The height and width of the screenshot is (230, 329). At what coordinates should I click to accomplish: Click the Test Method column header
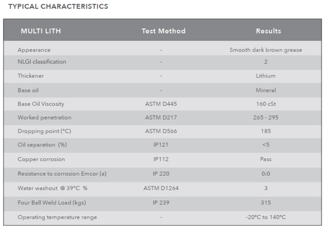click(163, 31)
